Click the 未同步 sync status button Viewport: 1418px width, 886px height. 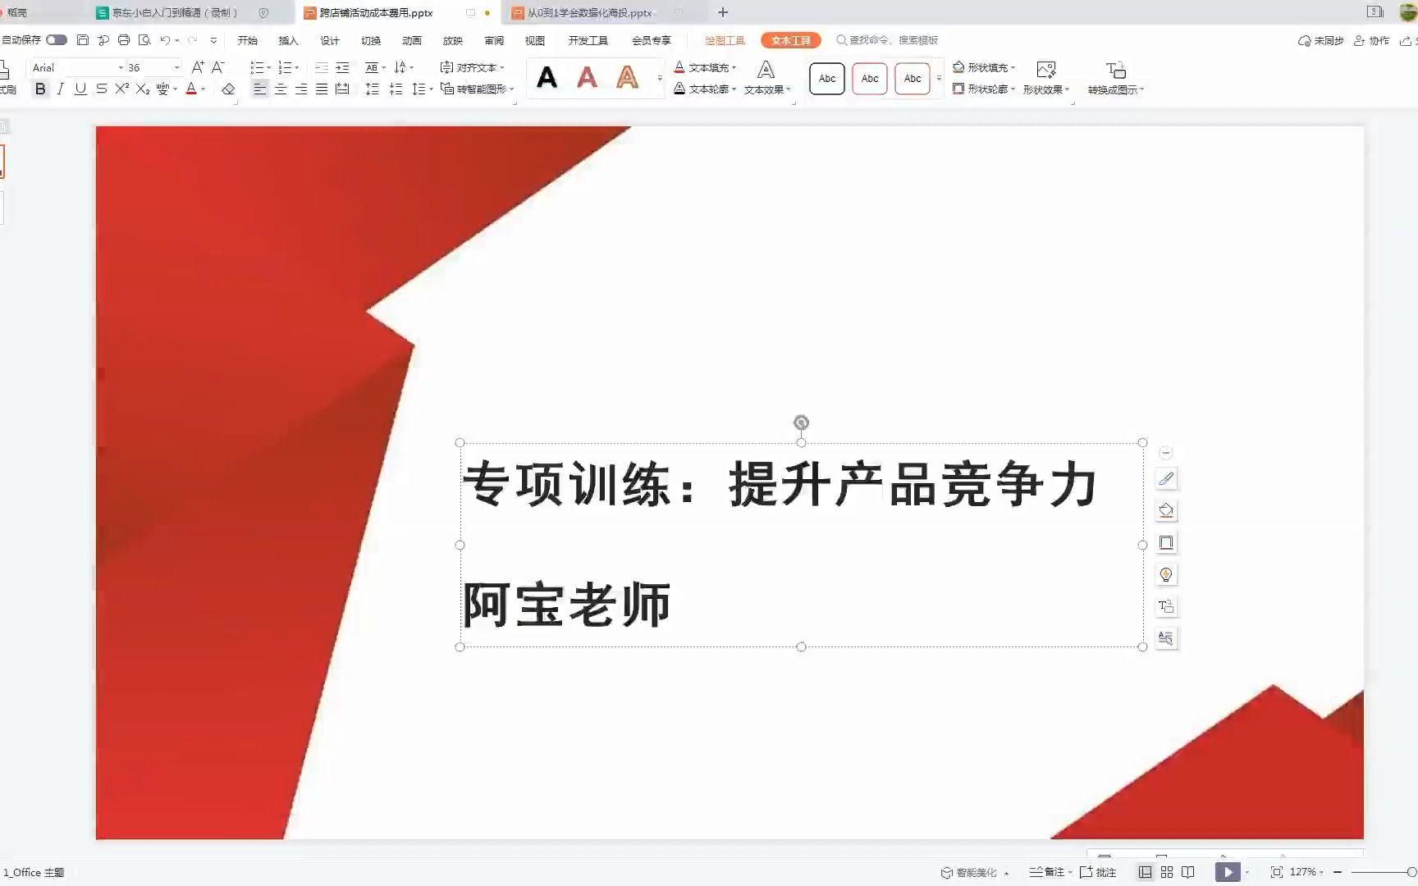[1320, 40]
